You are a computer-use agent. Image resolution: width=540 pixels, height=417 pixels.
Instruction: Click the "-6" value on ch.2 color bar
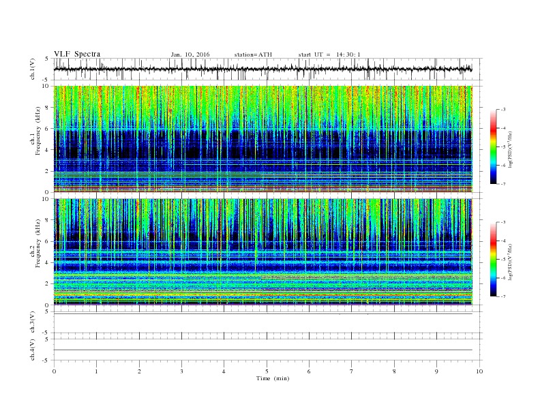pyautogui.click(x=503, y=278)
